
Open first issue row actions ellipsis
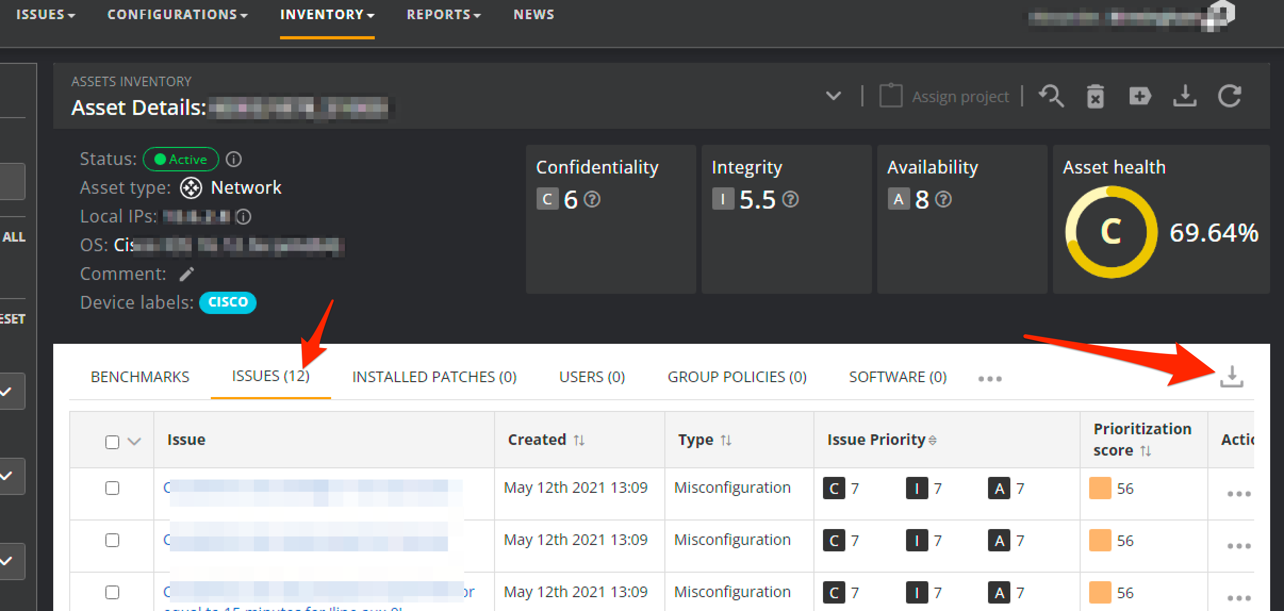1238,494
